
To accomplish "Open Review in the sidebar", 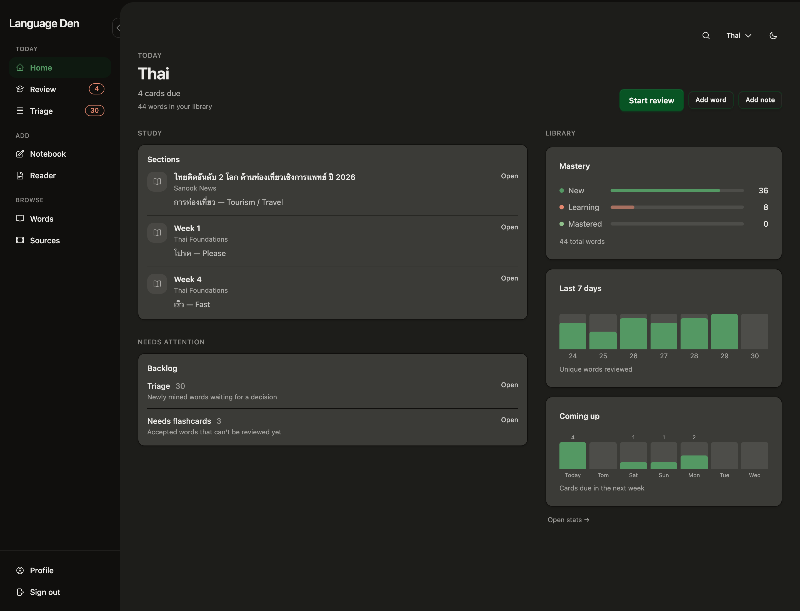I will [x=60, y=89].
